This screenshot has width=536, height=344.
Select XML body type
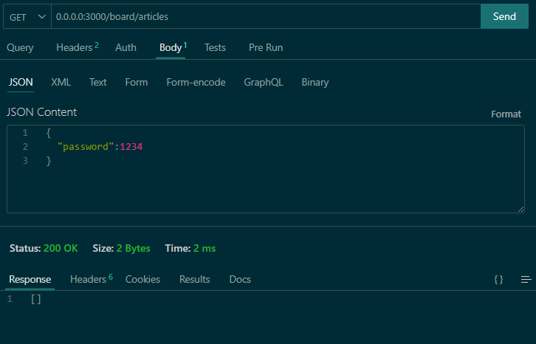pyautogui.click(x=61, y=83)
